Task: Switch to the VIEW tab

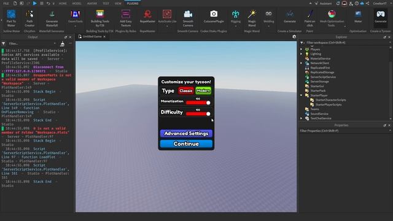Action: [118, 4]
